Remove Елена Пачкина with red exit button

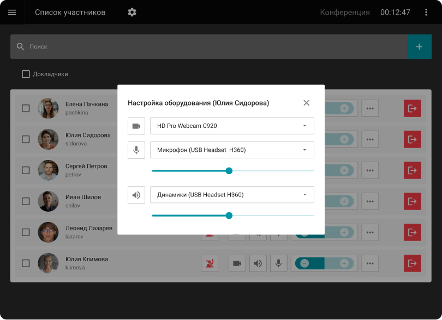tap(412, 108)
